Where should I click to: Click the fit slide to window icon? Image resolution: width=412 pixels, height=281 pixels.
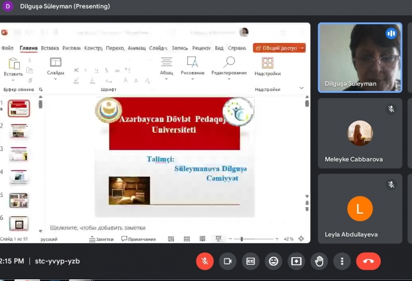301,239
